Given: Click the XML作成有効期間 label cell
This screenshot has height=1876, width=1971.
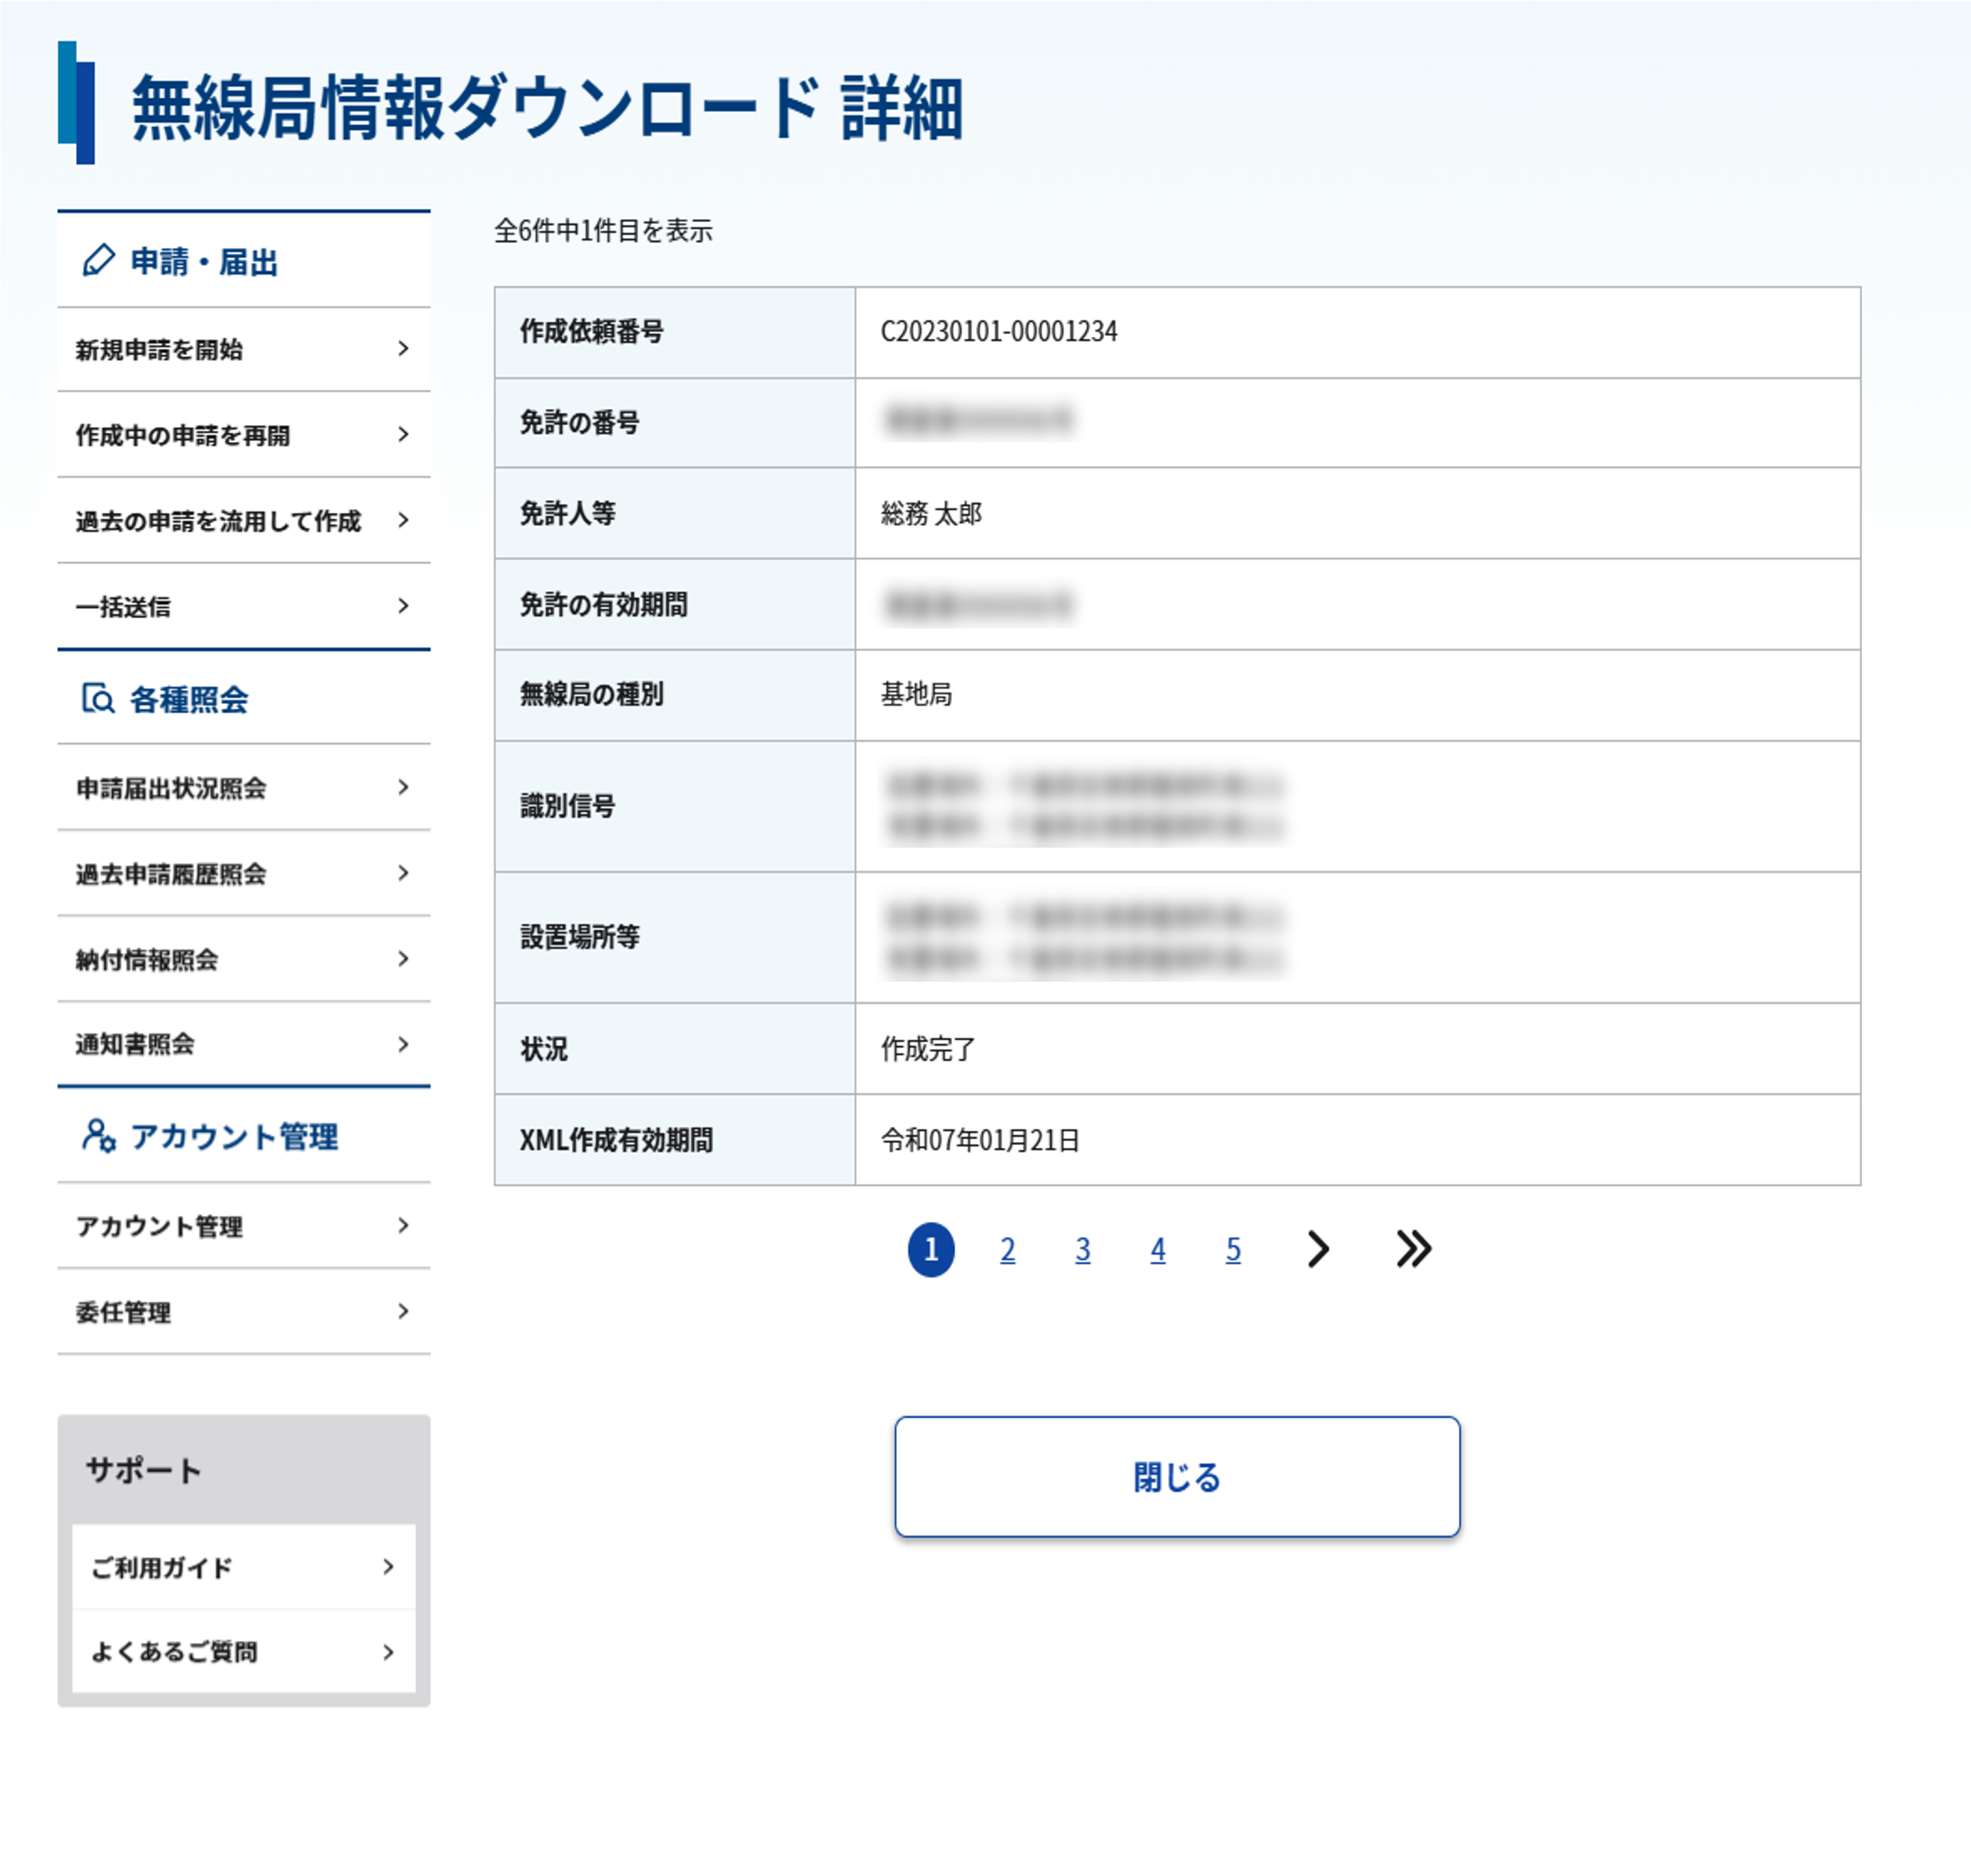Looking at the screenshot, I should click(x=675, y=1140).
